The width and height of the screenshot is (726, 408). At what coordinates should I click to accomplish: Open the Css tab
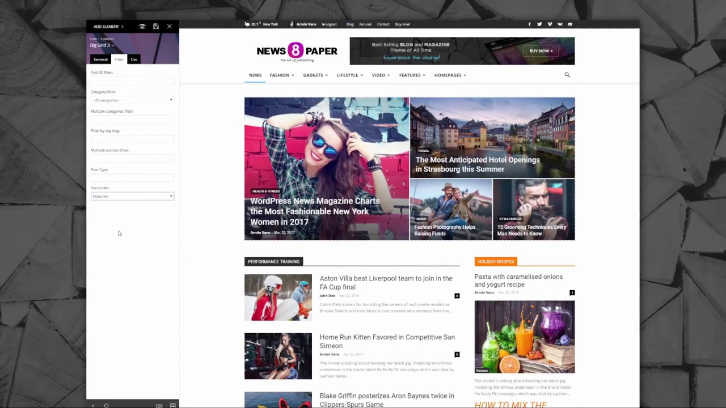click(x=134, y=59)
